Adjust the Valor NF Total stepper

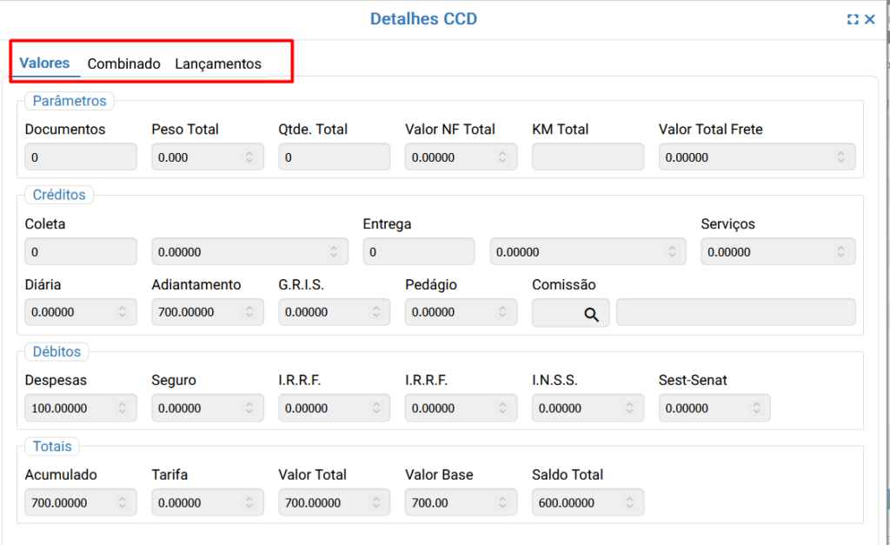tap(502, 157)
